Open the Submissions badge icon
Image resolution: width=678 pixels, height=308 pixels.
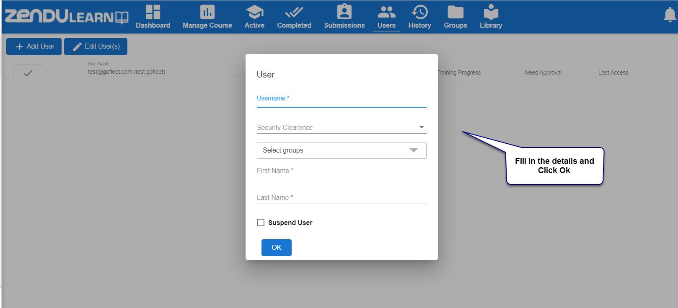coord(344,12)
